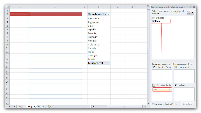
Task: Go to previous sheet navigation arrow
Action: [9, 106]
